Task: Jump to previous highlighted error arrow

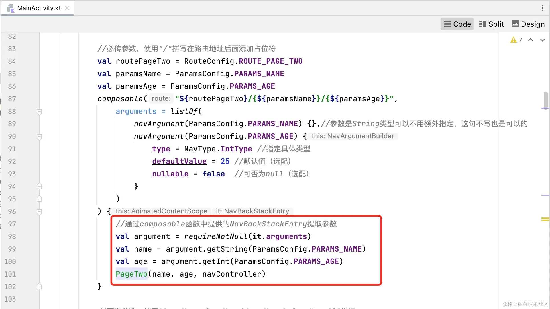Action: (x=531, y=40)
